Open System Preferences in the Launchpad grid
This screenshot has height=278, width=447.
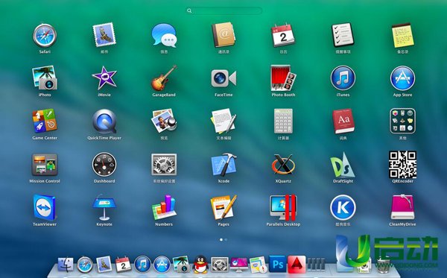[164, 165]
